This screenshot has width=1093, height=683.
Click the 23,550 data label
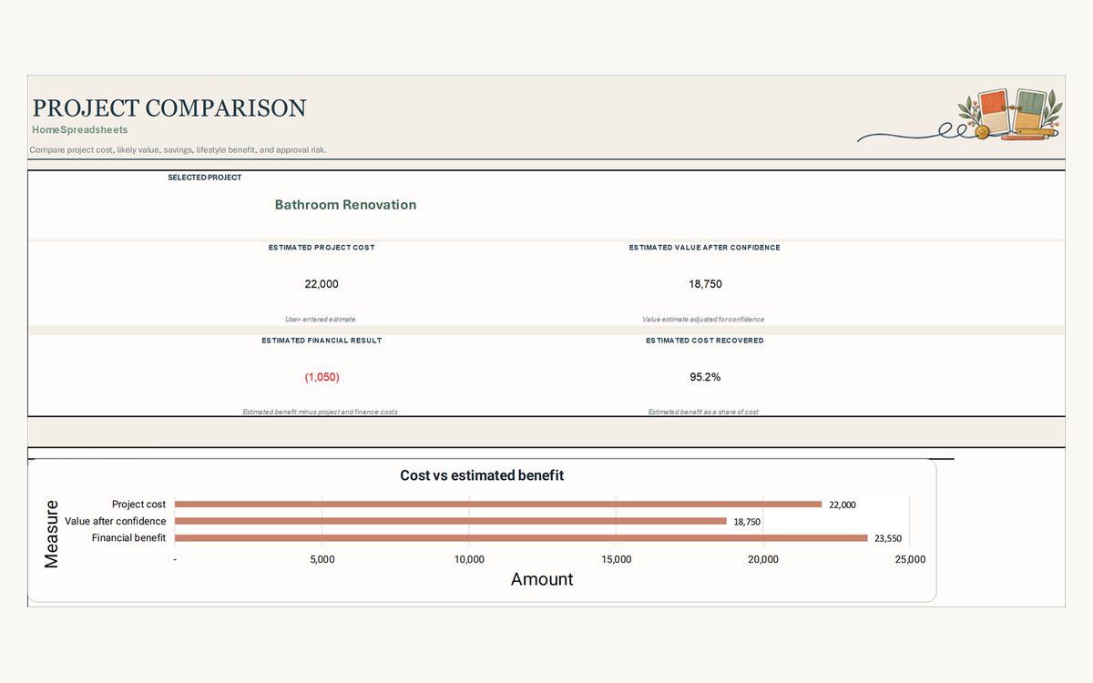(x=888, y=538)
